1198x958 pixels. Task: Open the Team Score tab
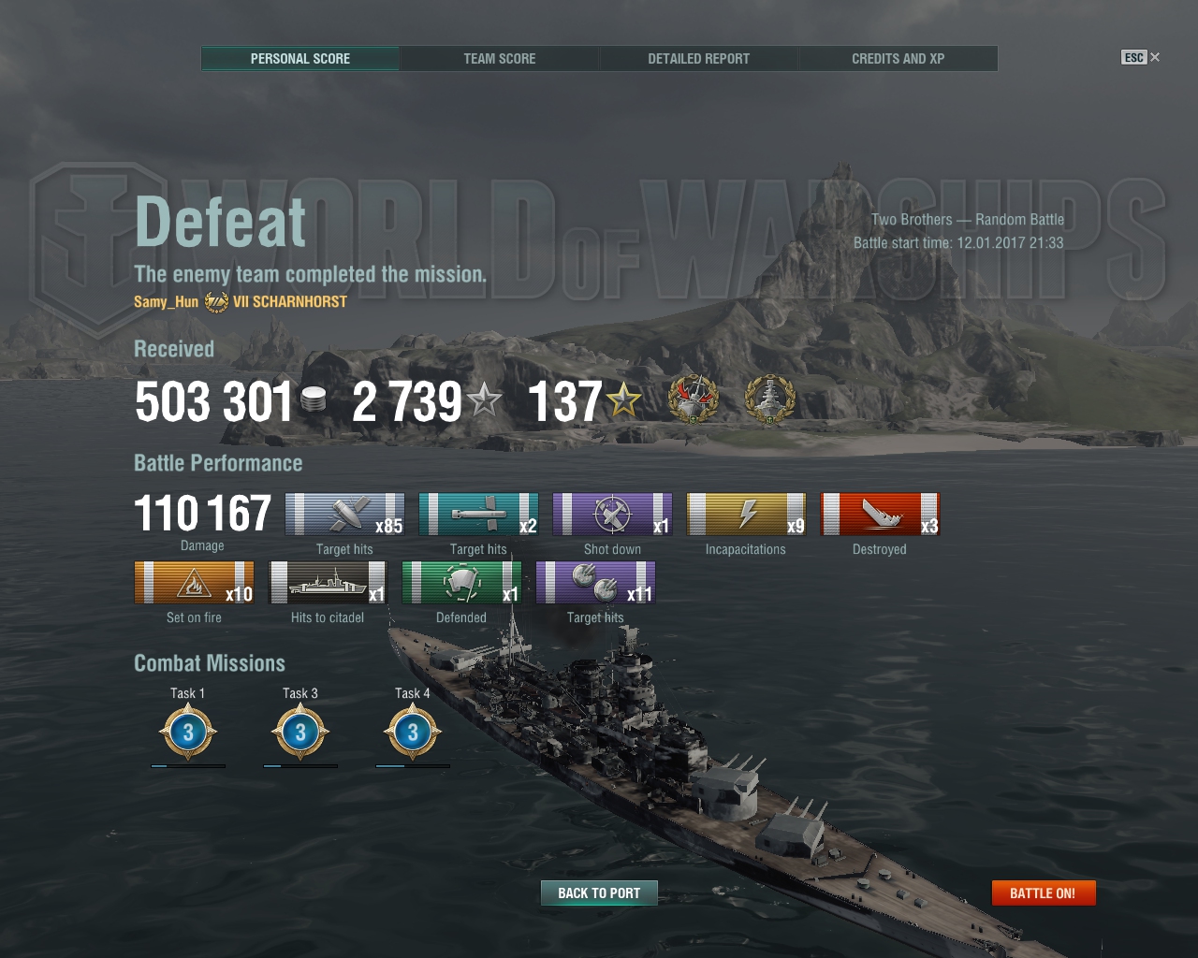tap(500, 58)
